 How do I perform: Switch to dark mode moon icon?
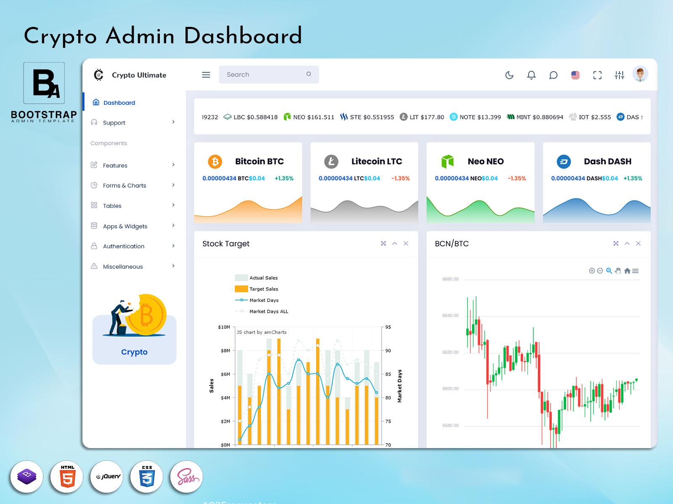point(509,75)
